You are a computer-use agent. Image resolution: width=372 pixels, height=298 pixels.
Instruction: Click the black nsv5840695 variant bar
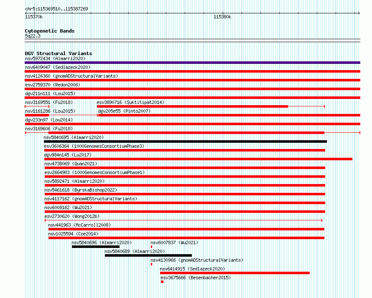[x=185, y=141]
